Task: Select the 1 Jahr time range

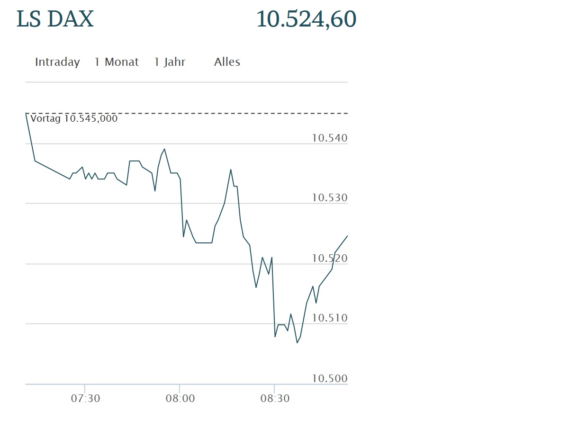Action: pos(170,62)
